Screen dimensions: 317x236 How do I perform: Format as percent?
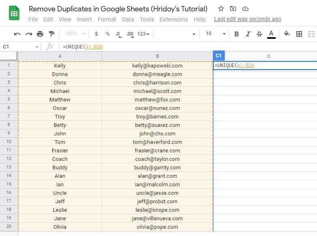pyautogui.click(x=108, y=34)
